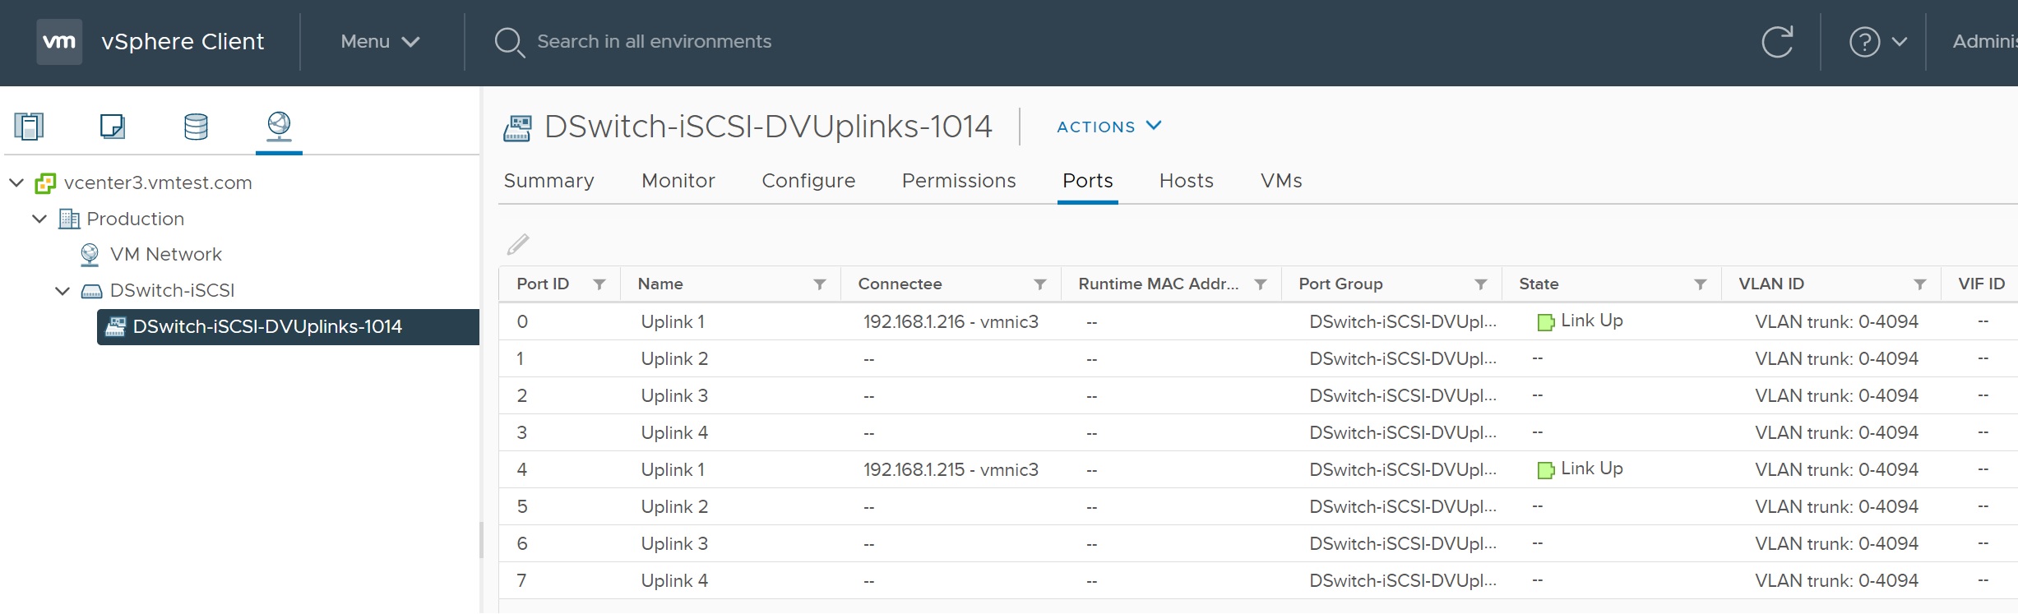Open the Summary tab
Viewport: 2018px width, 614px height.
[x=548, y=181]
